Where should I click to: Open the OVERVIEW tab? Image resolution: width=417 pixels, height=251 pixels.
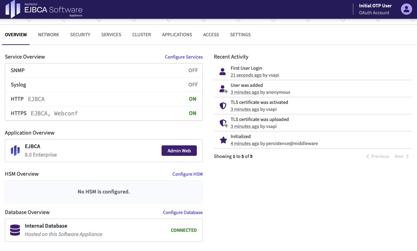(x=16, y=35)
